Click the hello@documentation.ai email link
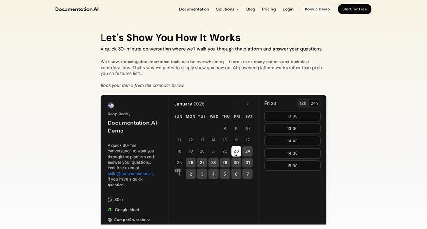Viewport: 427px width, 229px height. [130, 174]
